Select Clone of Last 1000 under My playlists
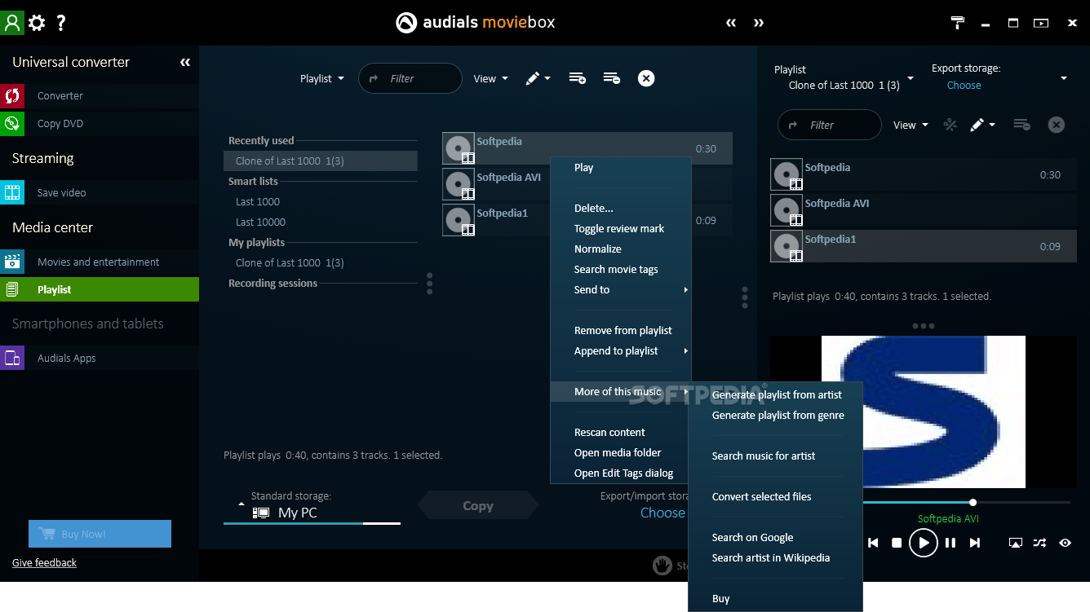Image resolution: width=1090 pixels, height=612 pixels. pos(290,263)
